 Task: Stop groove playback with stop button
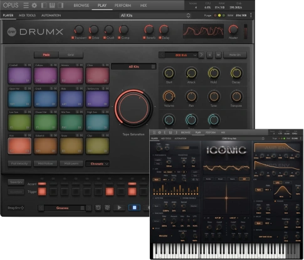coord(134,208)
